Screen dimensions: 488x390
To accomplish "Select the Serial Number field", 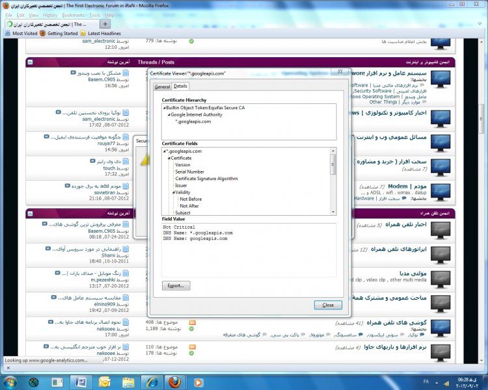I will (x=189, y=172).
